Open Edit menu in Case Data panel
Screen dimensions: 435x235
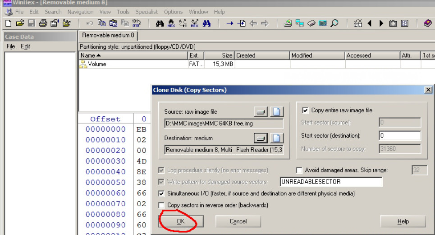[25, 46]
